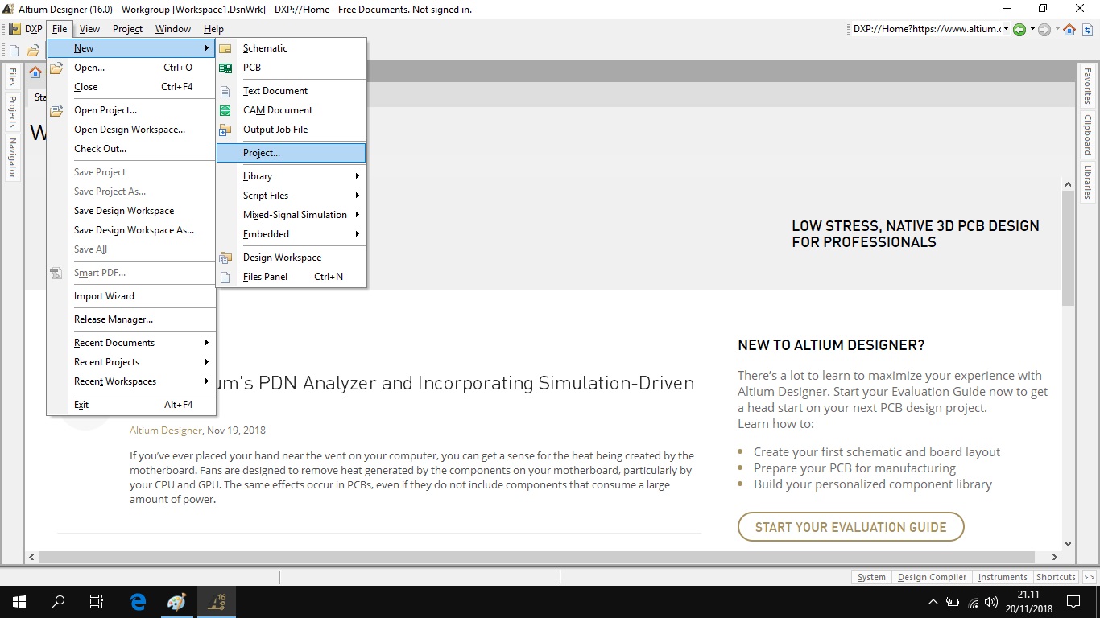The width and height of the screenshot is (1100, 618).
Task: Open the Project menu in menu bar
Action: click(127, 29)
